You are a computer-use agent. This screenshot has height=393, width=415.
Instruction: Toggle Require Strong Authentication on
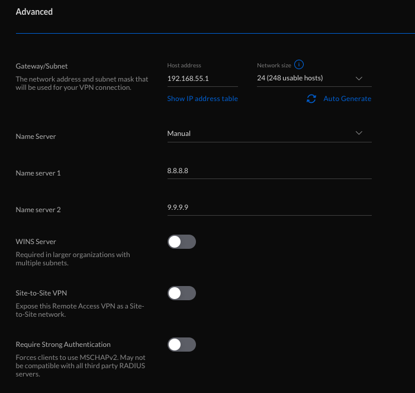click(x=182, y=345)
